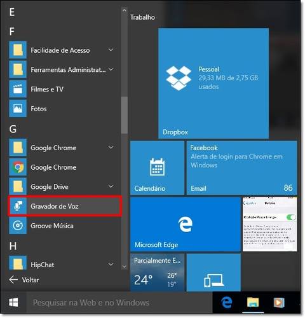Open File Explorer from taskbar
305x318 pixels.
point(253,302)
